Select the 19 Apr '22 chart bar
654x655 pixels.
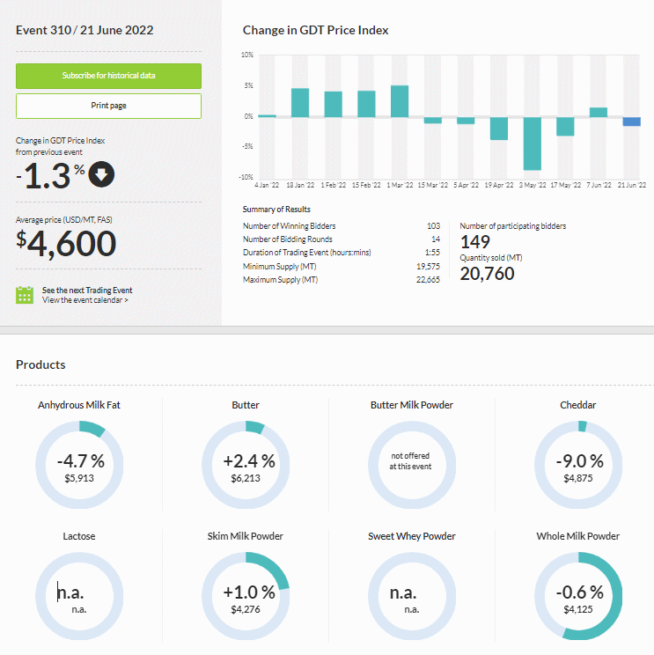[499, 129]
